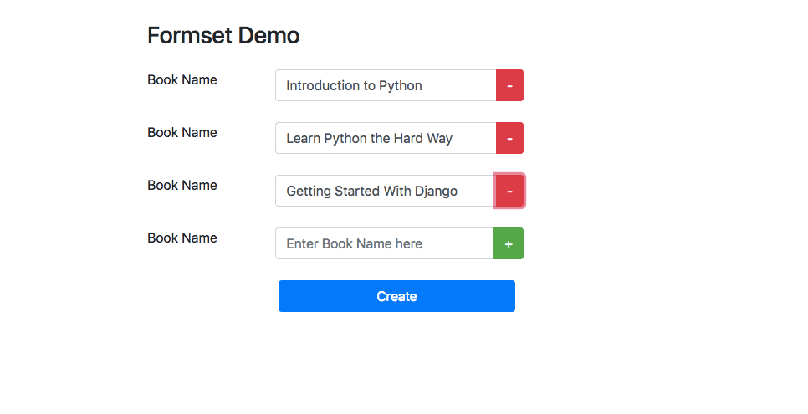Click inside Learn Python the Hard Way field
Viewport: 808px width, 414px height.
pos(386,138)
